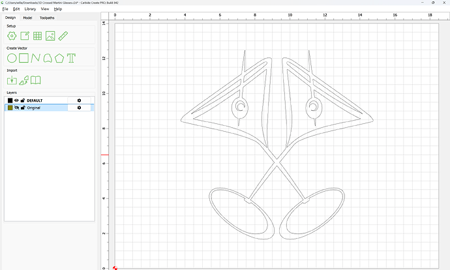450x270 pixels.
Task: Open the Library menu
Action: [x=30, y=9]
